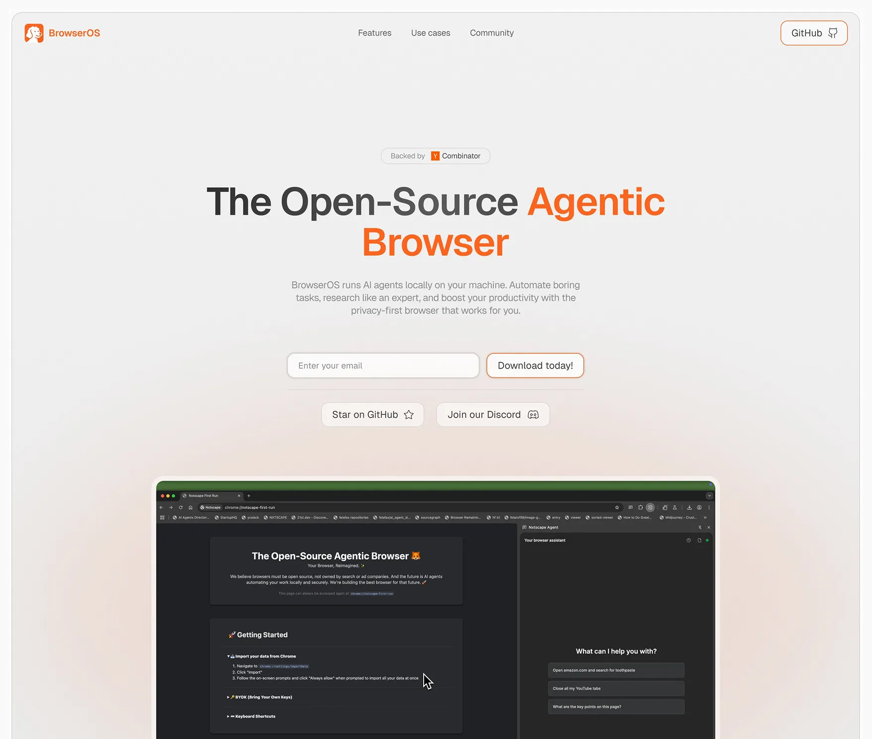Open the apps grid icon in bookmarks bar

[x=162, y=517]
